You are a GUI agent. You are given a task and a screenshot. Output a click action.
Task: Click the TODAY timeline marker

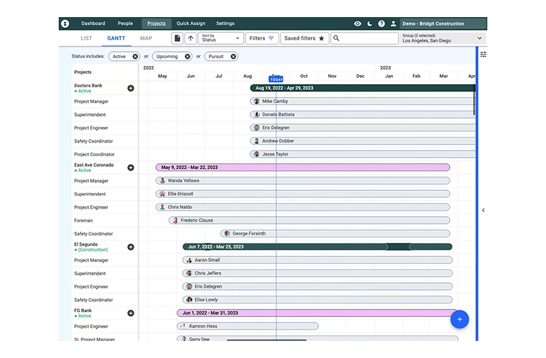click(276, 79)
